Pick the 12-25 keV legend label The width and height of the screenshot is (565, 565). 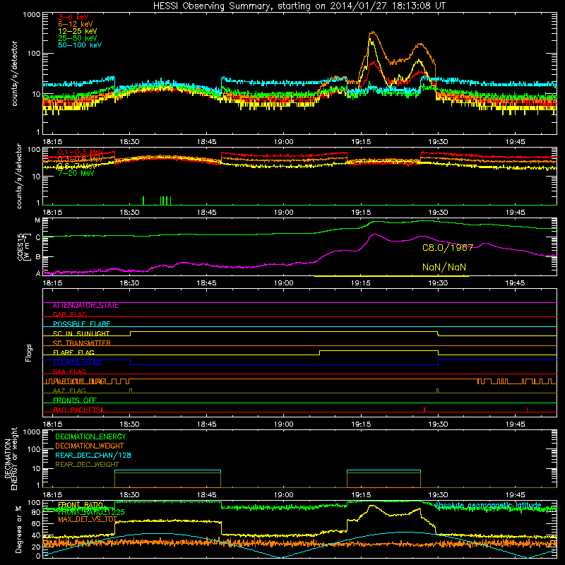[78, 31]
